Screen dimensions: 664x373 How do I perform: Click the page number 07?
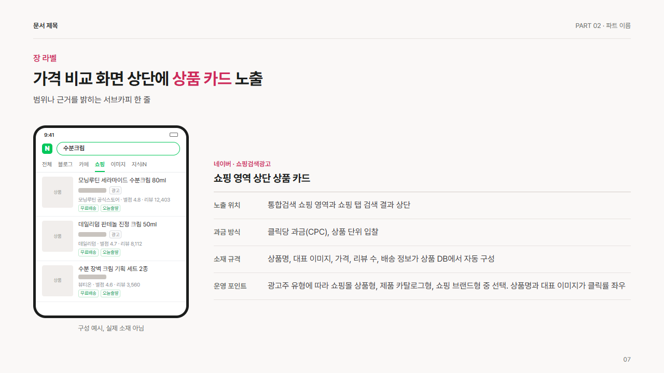point(627,360)
